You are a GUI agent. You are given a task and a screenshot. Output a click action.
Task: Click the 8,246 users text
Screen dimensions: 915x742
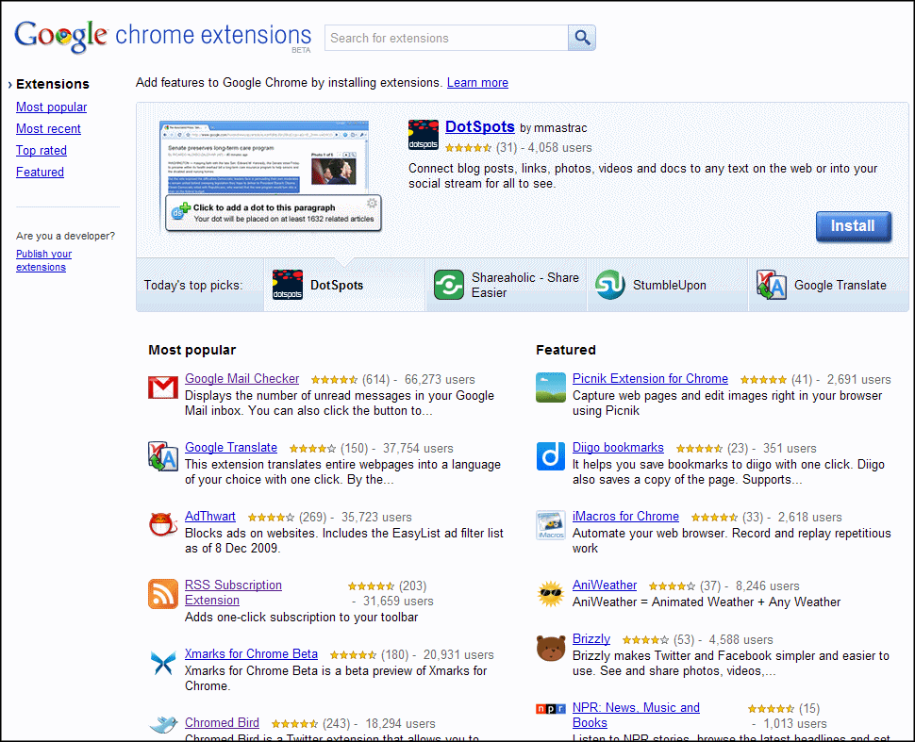(767, 586)
